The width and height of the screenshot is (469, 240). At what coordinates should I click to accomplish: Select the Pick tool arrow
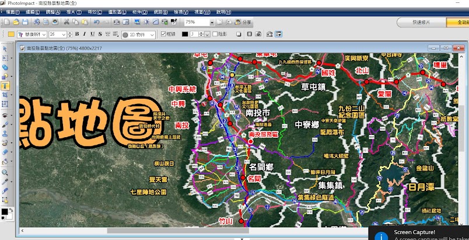(x=5, y=49)
